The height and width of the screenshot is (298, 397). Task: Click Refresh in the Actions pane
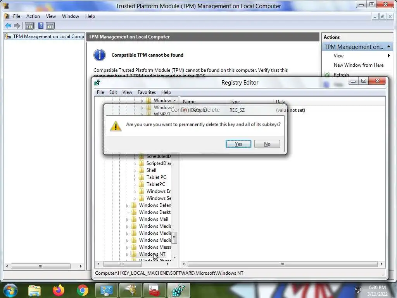point(341,75)
